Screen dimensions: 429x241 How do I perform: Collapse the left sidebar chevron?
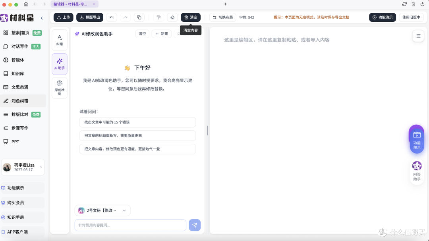42,18
